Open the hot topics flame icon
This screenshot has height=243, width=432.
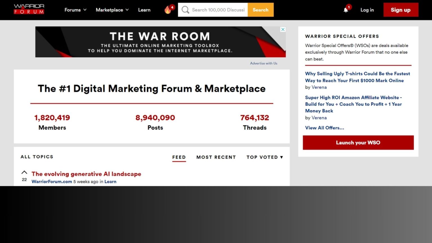(x=168, y=10)
